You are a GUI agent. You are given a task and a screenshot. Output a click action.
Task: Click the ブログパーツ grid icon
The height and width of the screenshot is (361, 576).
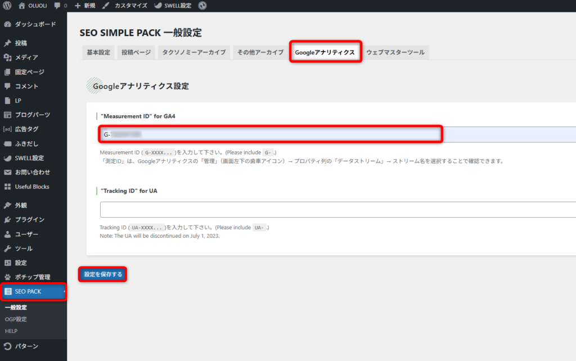7,115
